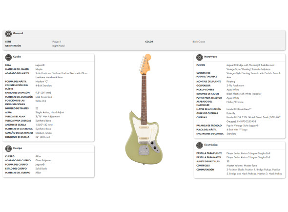Click the value 4-Bolt with "F" Logo

pyautogui.click(x=237, y=129)
